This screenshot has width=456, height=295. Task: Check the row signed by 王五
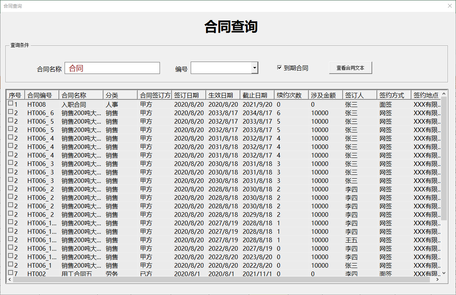11,238
